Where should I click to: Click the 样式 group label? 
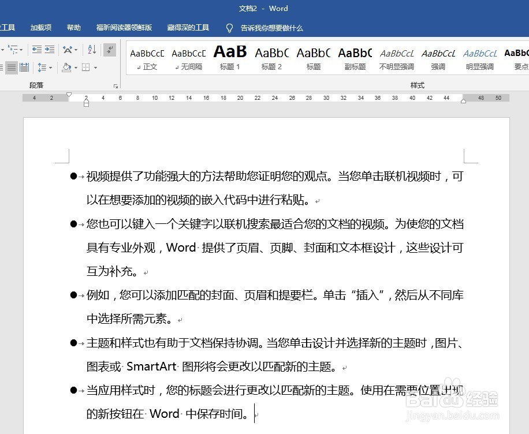[418, 85]
